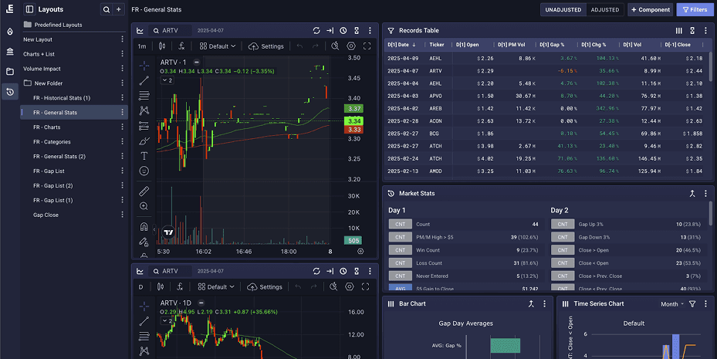Select the brush tool in 1m chart
The width and height of the screenshot is (717, 359).
coord(144,141)
